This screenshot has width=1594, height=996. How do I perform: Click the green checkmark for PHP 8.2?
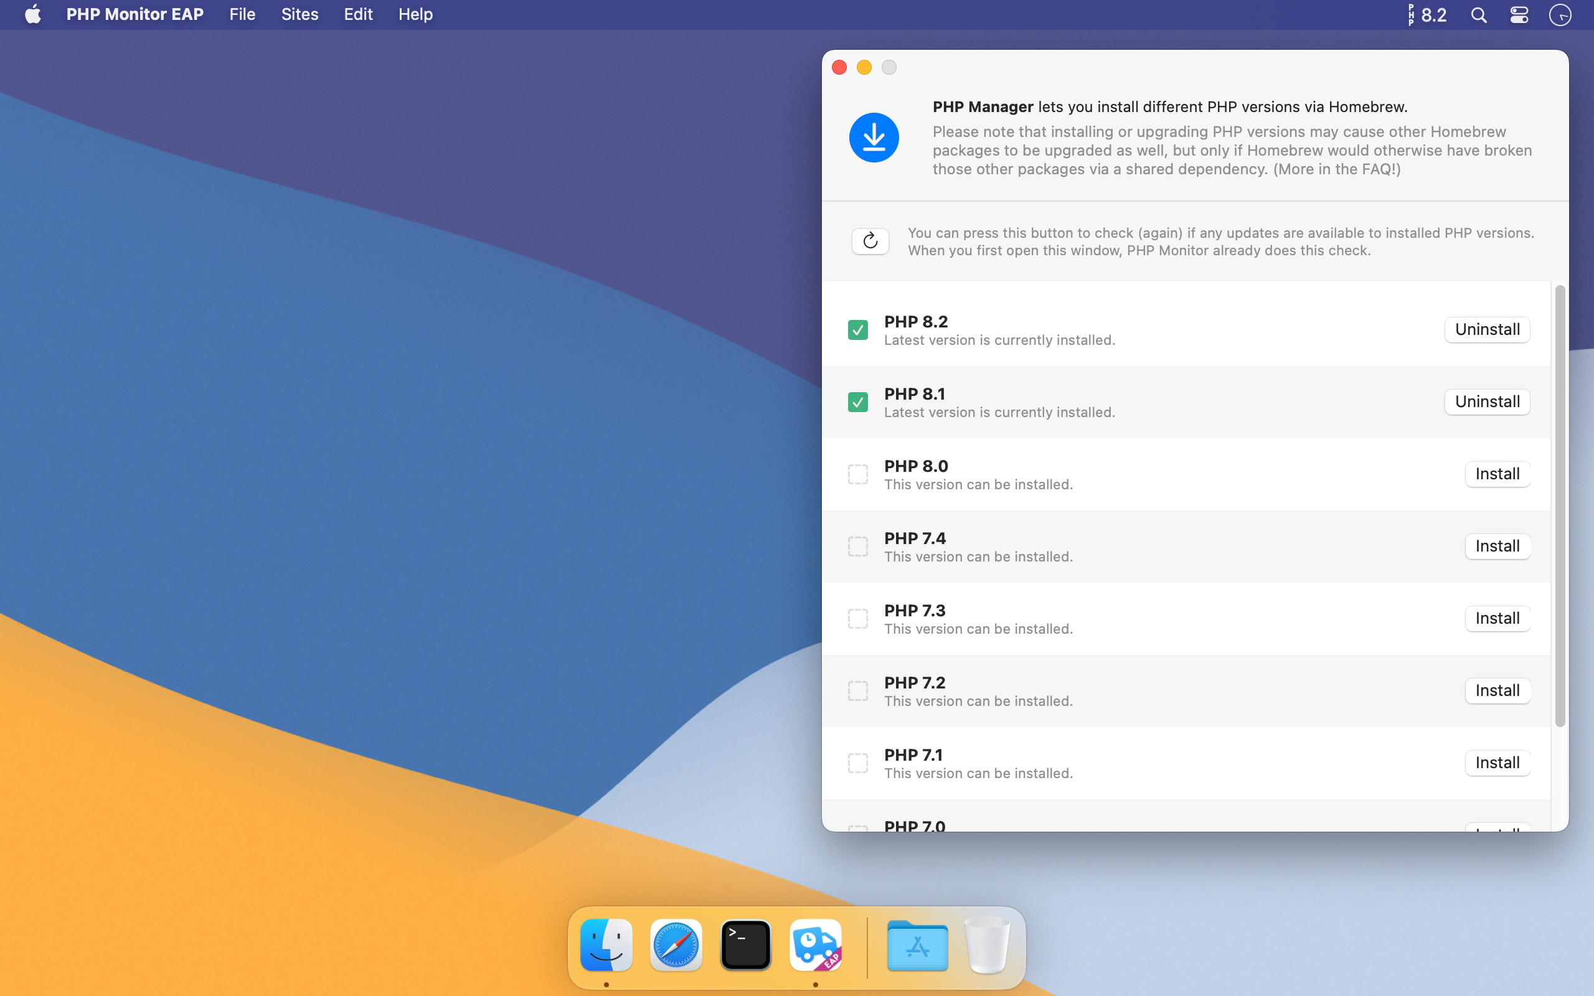857,329
